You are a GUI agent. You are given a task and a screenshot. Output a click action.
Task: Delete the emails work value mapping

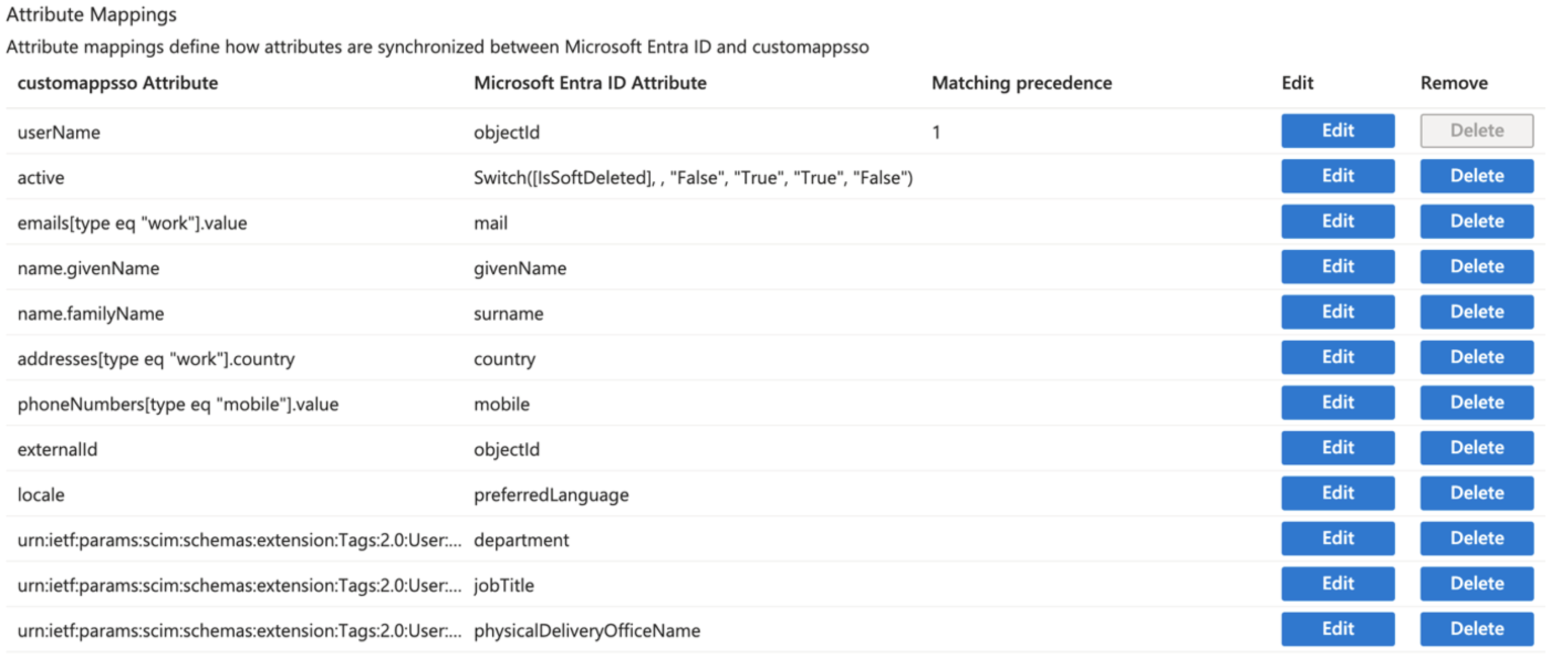tap(1477, 221)
